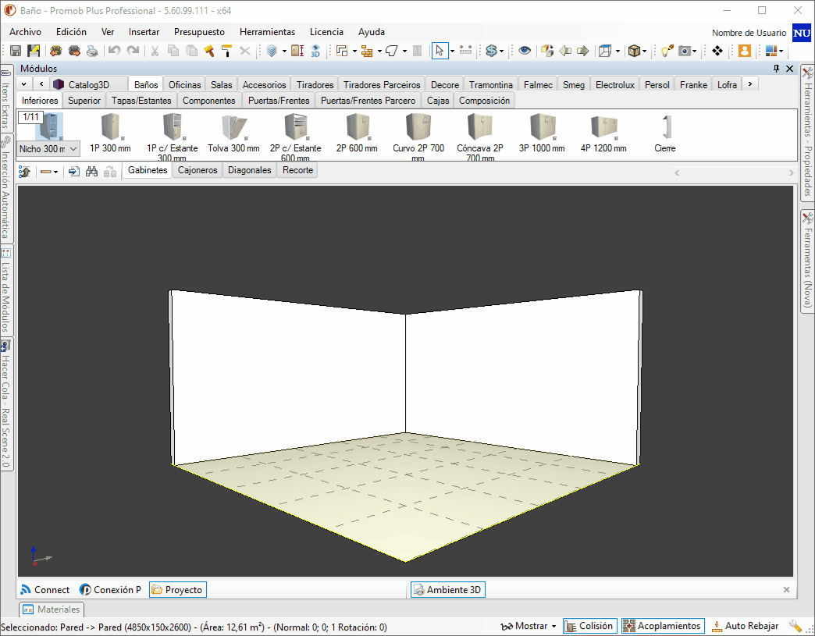Click the ruler measurement icon
Image resolution: width=815 pixels, height=636 pixels.
[x=466, y=51]
